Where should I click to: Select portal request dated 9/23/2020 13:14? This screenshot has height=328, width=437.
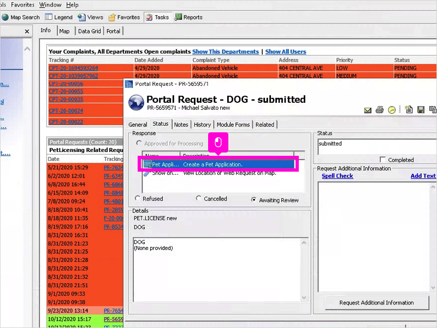[85, 311]
